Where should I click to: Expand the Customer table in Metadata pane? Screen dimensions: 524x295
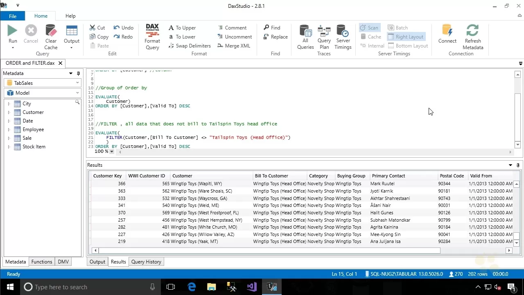pos(9,112)
